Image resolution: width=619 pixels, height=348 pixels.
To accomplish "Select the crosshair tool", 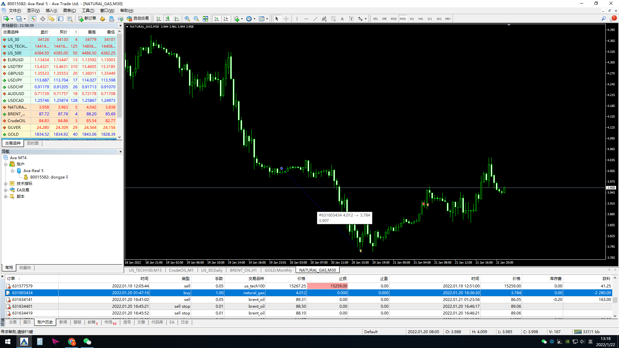I will [x=286, y=19].
